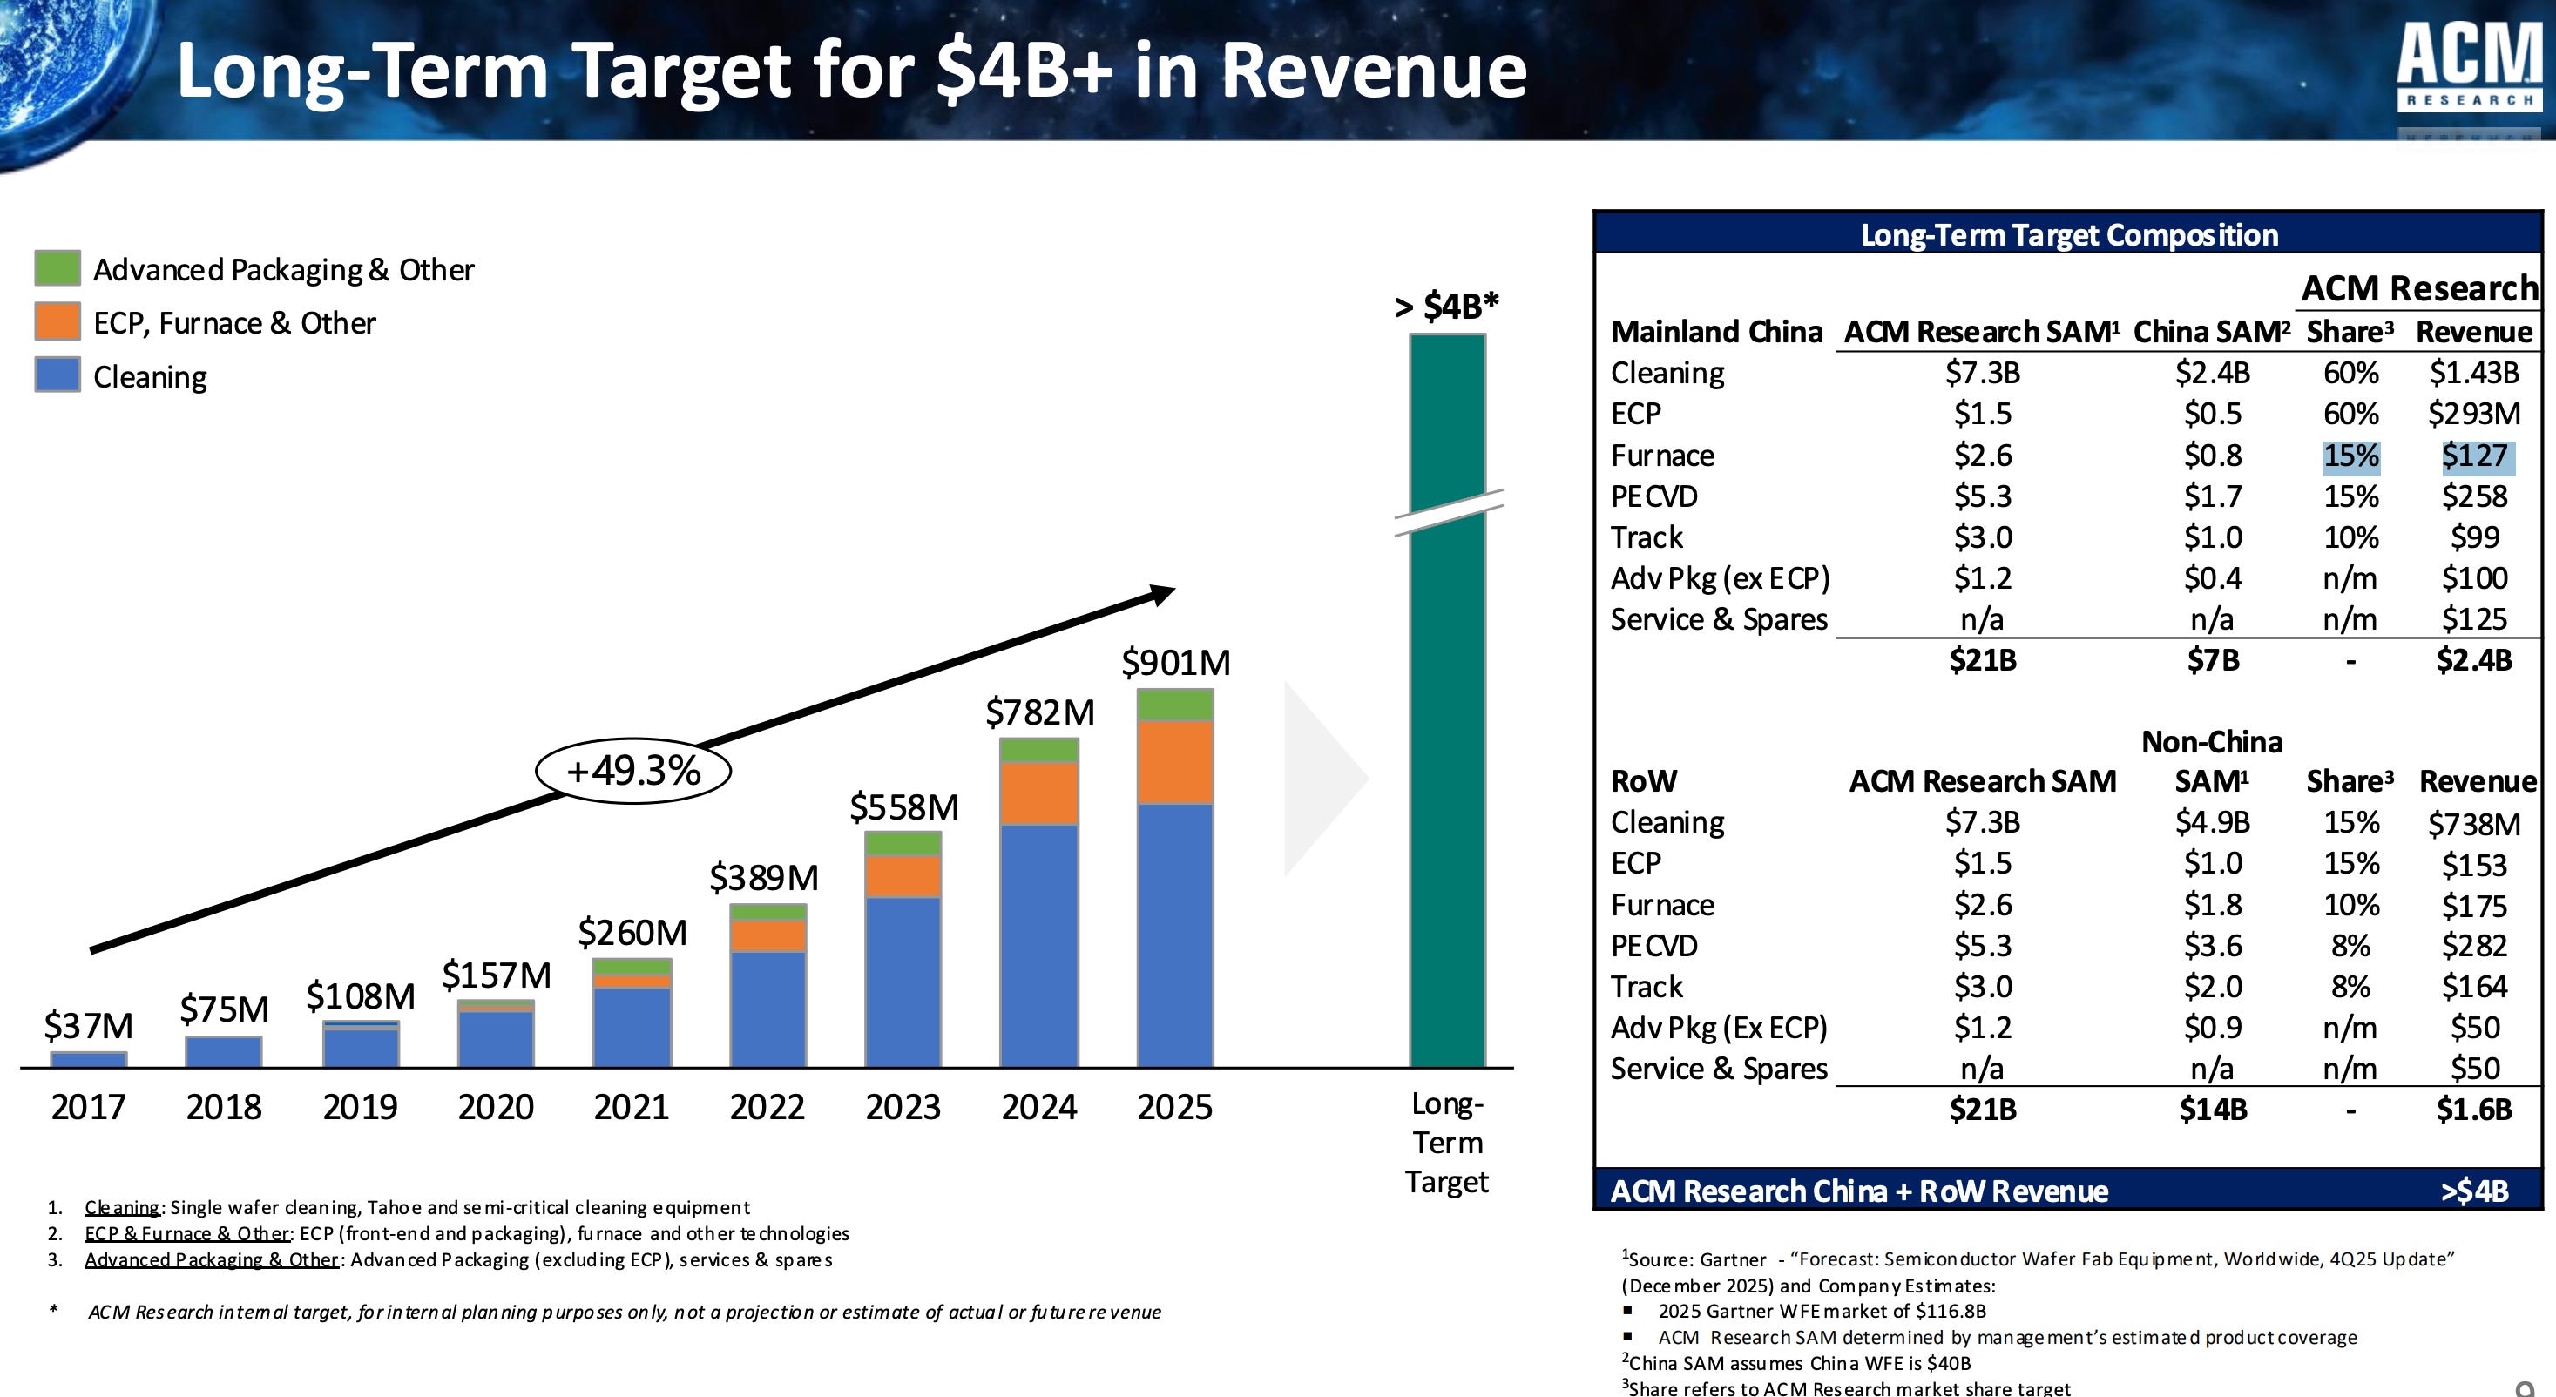Click the blue segment of the 2024 bar
The width and height of the screenshot is (2556, 1397).
[1039, 946]
